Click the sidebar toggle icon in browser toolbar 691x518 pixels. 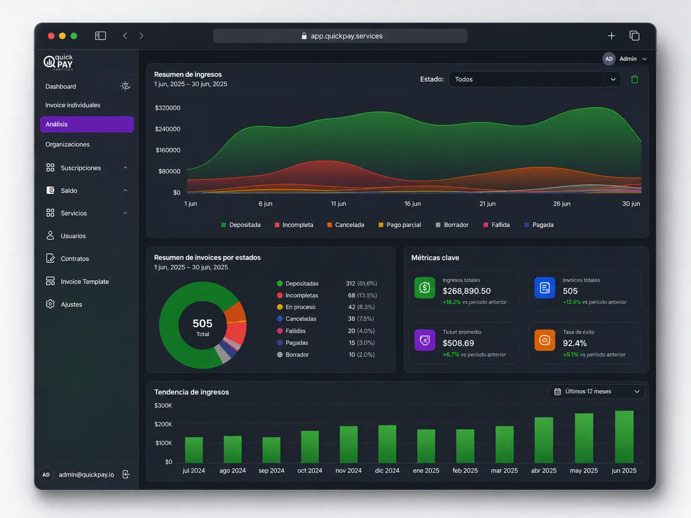pos(100,36)
